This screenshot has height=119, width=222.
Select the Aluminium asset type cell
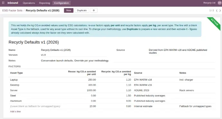(x=16, y=101)
